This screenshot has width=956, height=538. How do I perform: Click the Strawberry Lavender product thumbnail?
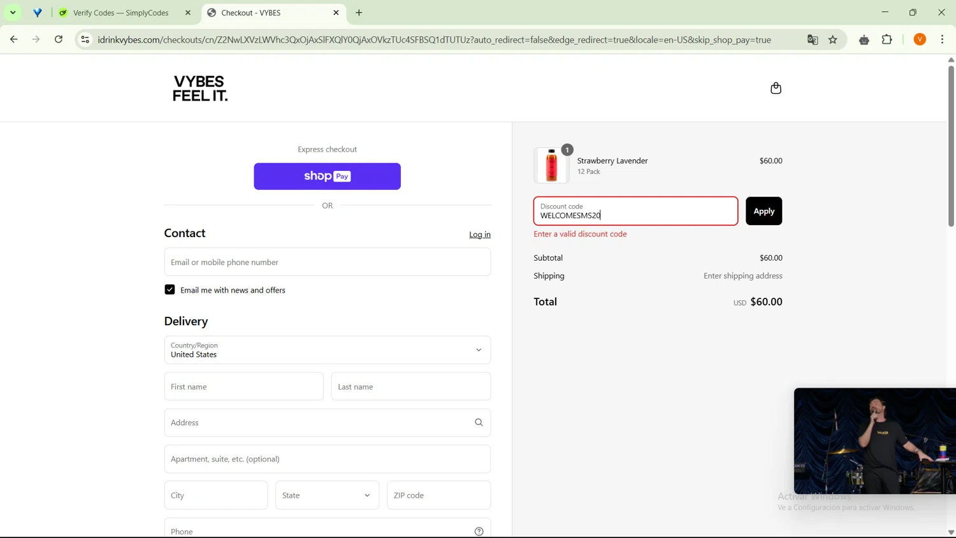pos(551,165)
